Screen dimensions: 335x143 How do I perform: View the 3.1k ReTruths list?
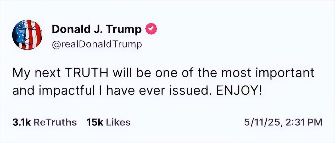[44, 122]
